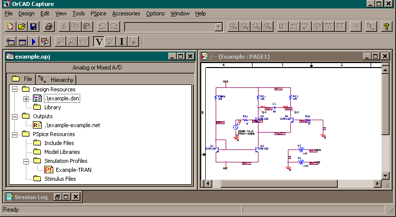Select the .\example.dsn design file
396x217 pixels.
pyautogui.click(x=62, y=98)
